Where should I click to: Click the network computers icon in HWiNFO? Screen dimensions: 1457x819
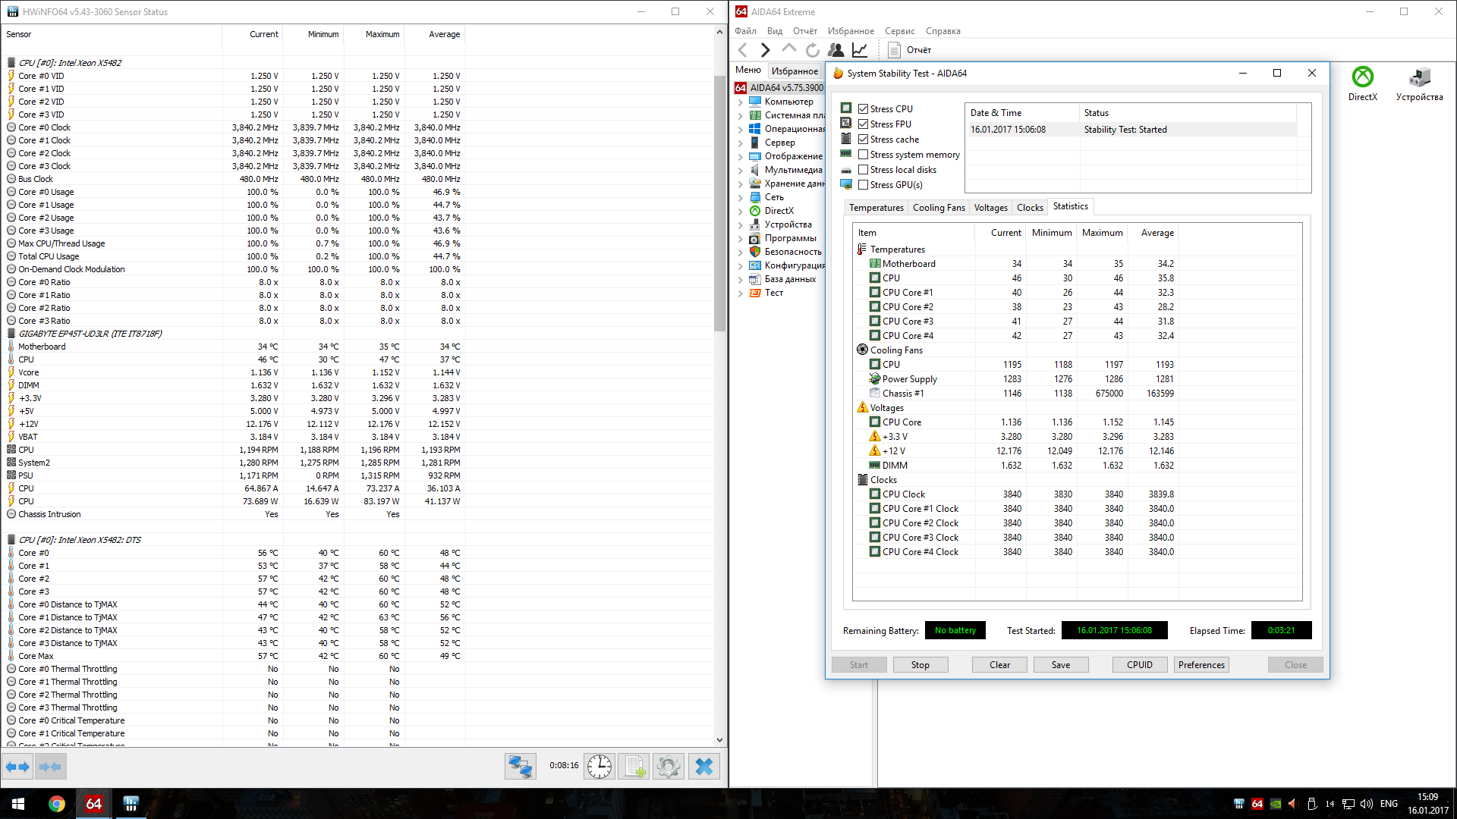(521, 767)
